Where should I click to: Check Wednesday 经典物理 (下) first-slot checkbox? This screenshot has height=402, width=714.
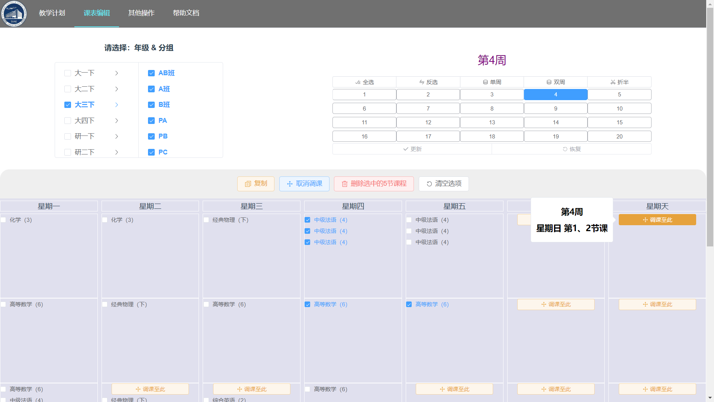206,220
